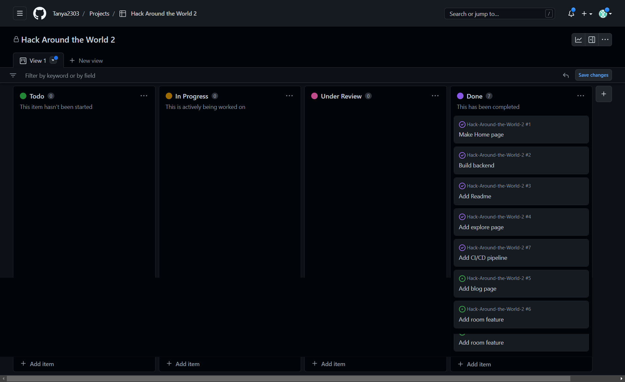Click the filter lines icon
The width and height of the screenshot is (625, 382).
[x=13, y=75]
